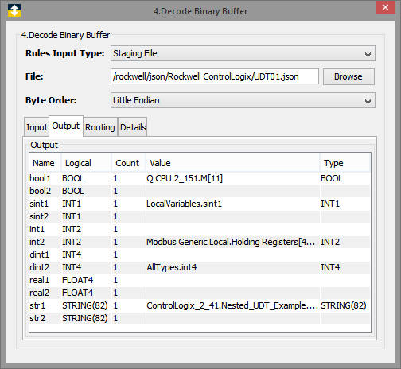The image size is (401, 369).
Task: Open the Details tab
Action: 133,127
